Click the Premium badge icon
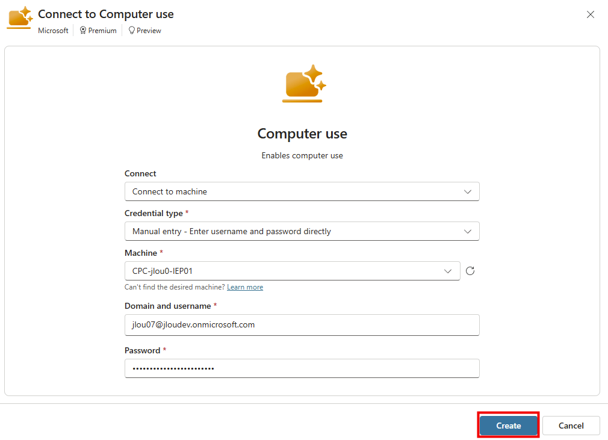Image resolution: width=608 pixels, height=440 pixels. point(83,31)
